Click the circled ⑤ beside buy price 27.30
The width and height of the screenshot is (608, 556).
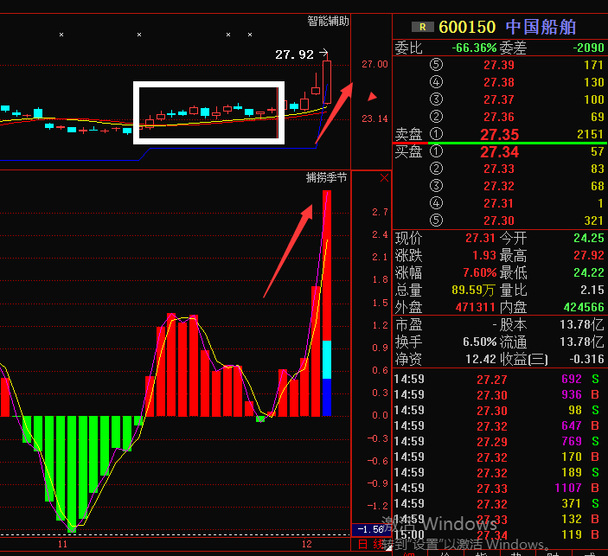click(x=436, y=220)
